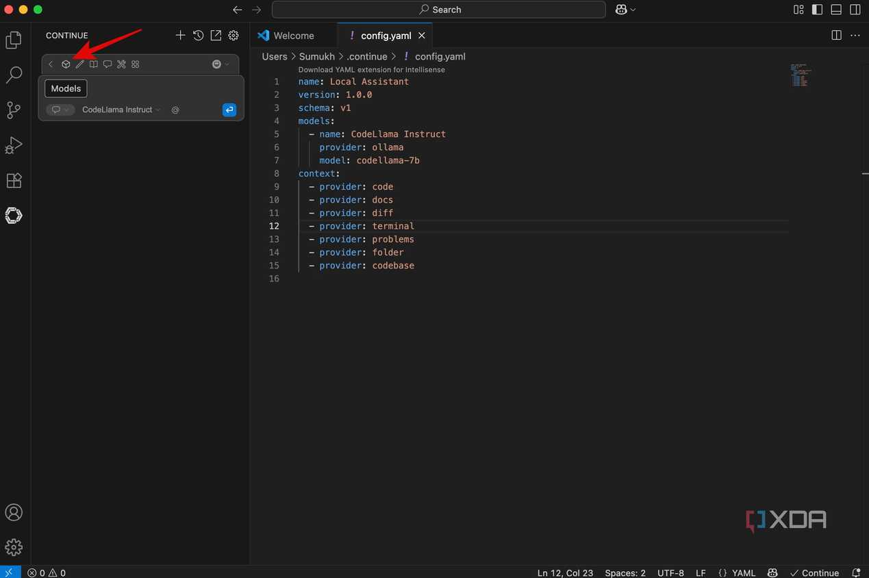Image resolution: width=869 pixels, height=578 pixels.
Task: Send the message with the blue enter button
Action: click(229, 110)
